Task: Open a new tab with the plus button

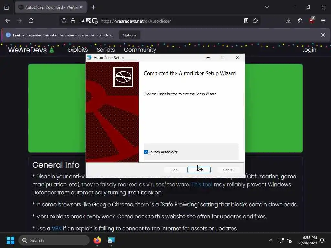Action: [x=94, y=7]
